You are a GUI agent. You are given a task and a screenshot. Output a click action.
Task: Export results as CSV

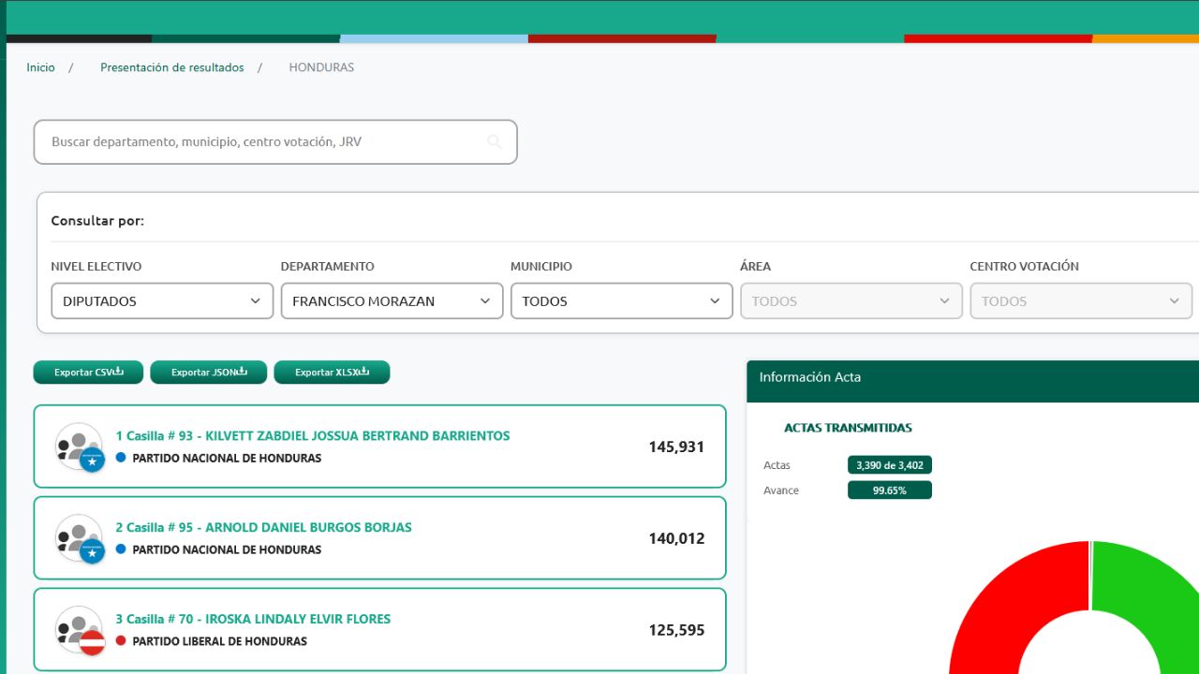click(x=88, y=373)
